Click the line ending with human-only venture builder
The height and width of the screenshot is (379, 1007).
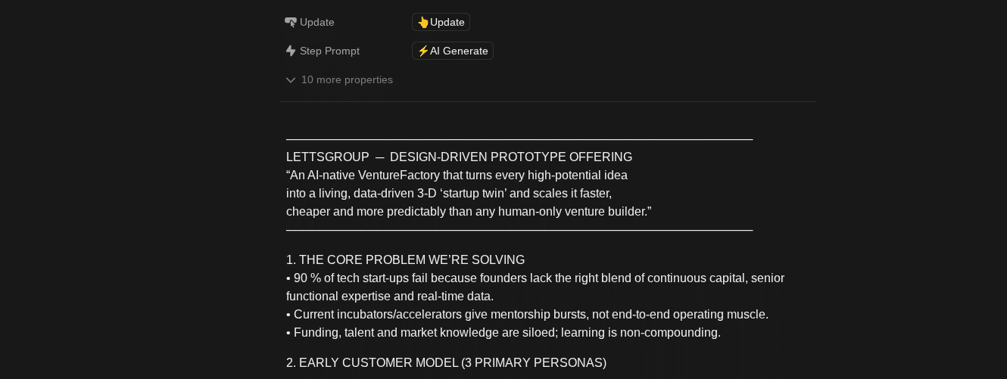pyautogui.click(x=469, y=211)
